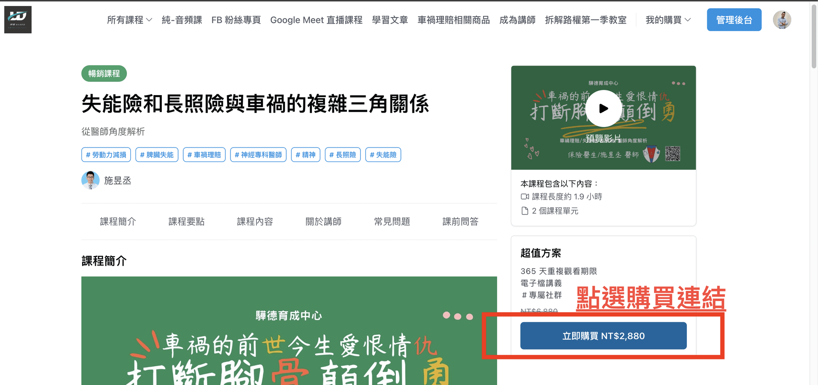Play the course preview video
Screen dimensions: 818x385
click(x=603, y=108)
